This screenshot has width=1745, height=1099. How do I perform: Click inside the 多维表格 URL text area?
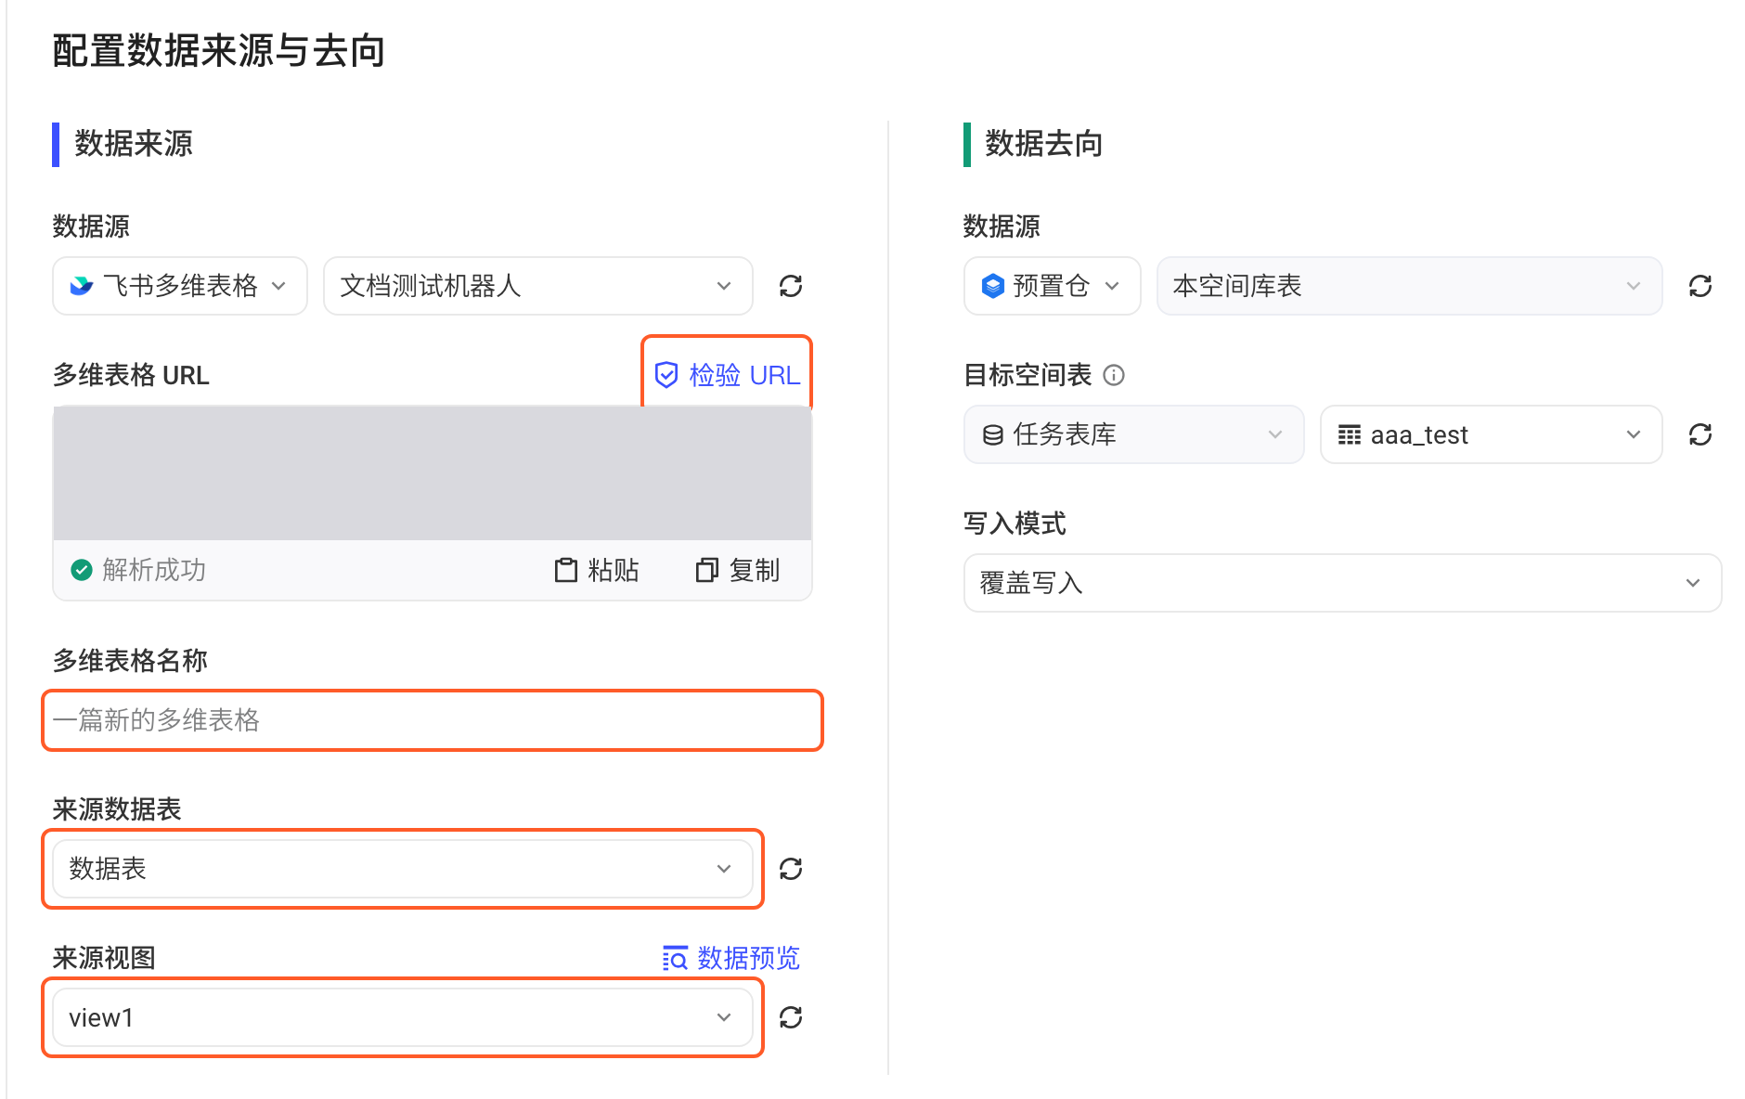(433, 473)
